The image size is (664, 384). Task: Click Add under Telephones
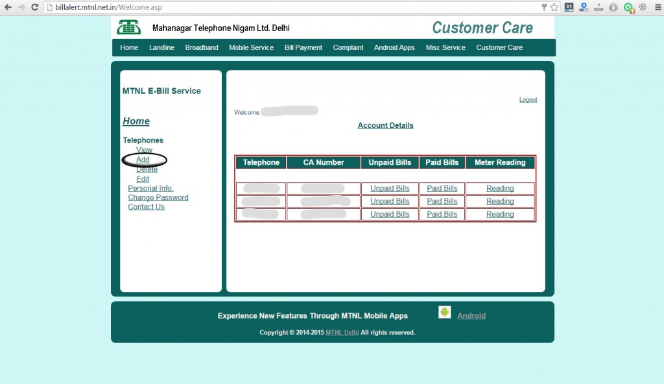click(x=143, y=160)
